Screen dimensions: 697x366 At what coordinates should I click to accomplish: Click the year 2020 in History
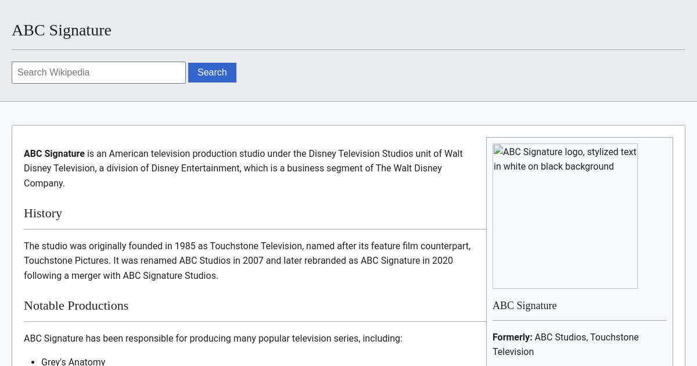click(x=442, y=261)
